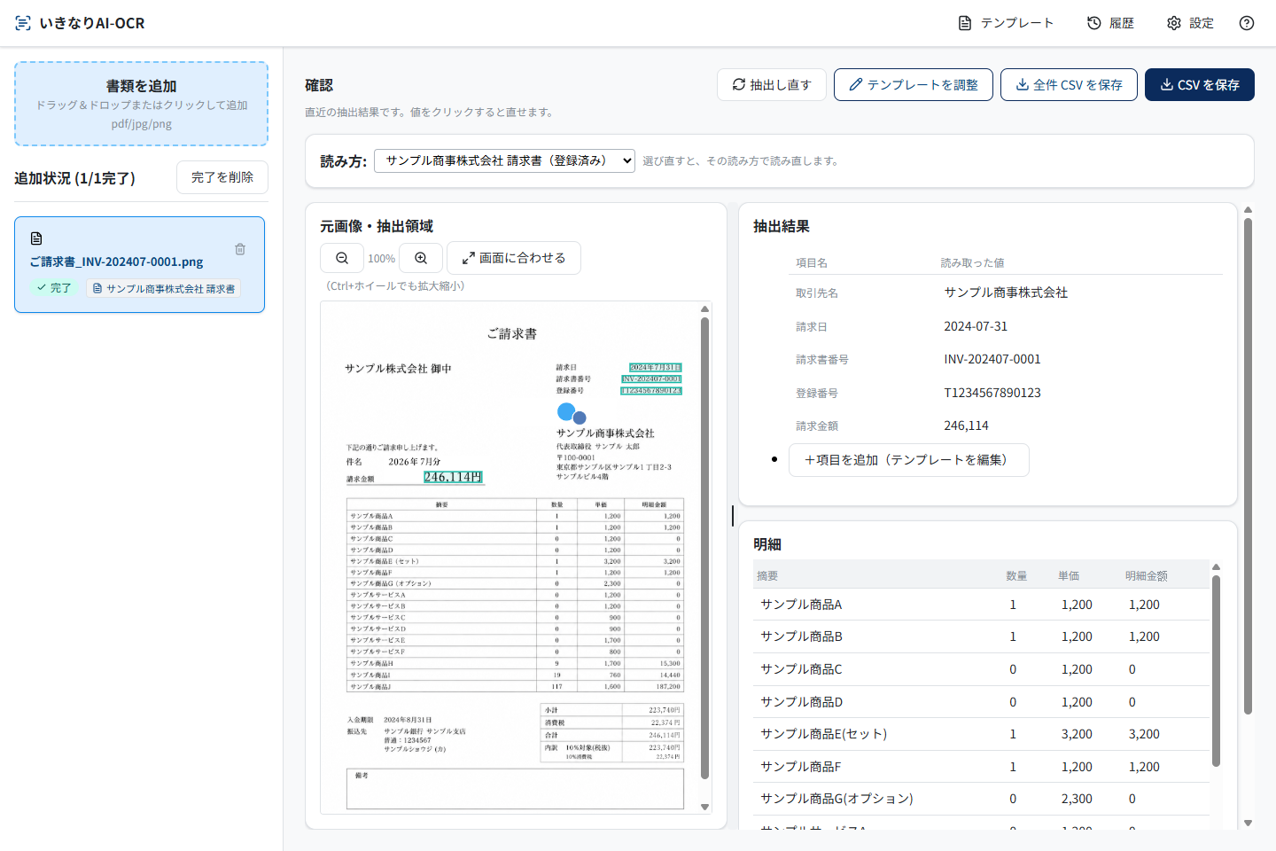
Task: Click the highlighted 246,114円 region in invoice
Action: click(x=453, y=477)
